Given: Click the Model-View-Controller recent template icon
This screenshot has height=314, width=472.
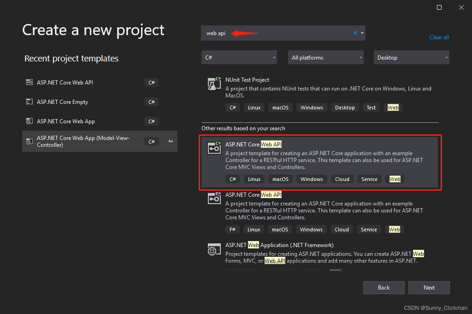Looking at the screenshot, I should tap(29, 141).
